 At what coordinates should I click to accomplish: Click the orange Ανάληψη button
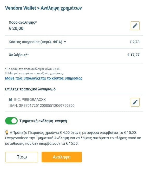click(62, 157)
